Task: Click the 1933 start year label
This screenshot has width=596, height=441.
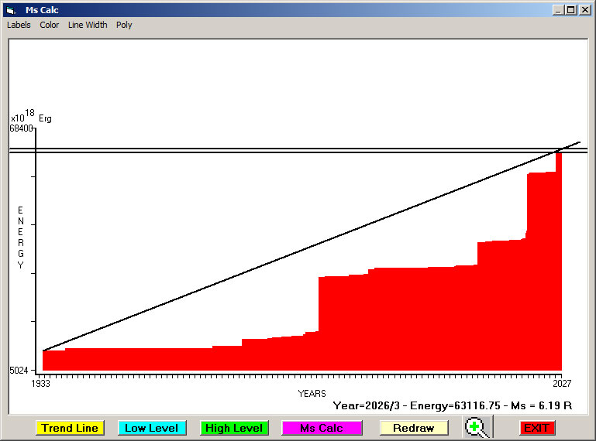Action: pyautogui.click(x=40, y=384)
